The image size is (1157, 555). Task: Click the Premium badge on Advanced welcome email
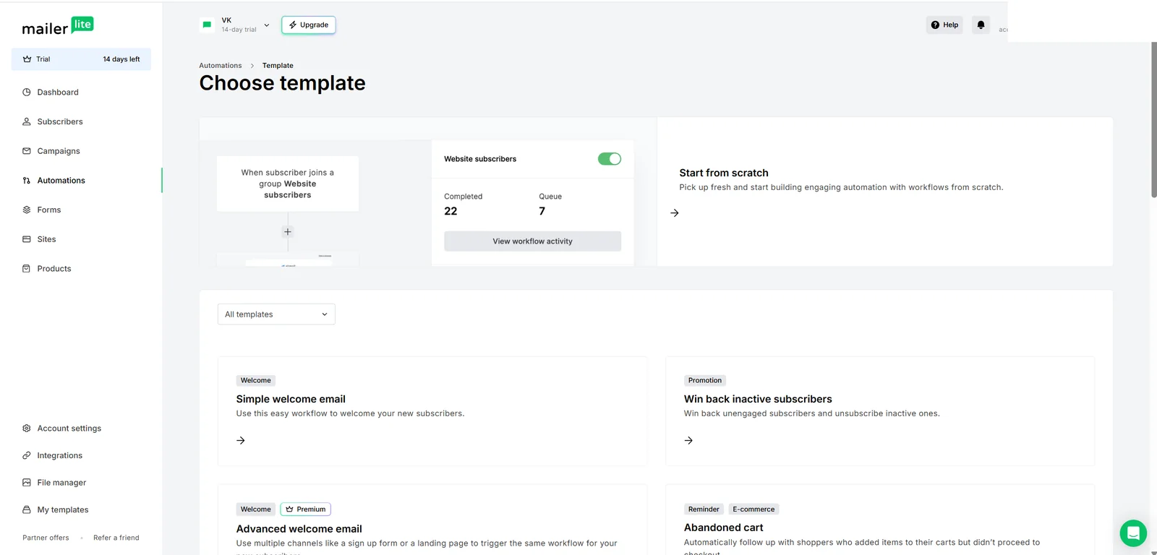pos(305,509)
